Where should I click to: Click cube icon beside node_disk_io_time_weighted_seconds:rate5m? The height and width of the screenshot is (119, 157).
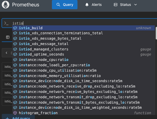point(15,107)
